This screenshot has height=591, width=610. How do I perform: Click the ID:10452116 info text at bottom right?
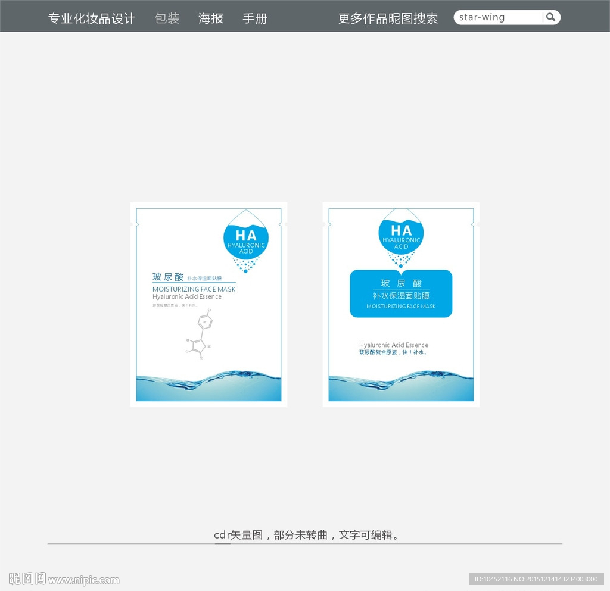tap(536, 579)
